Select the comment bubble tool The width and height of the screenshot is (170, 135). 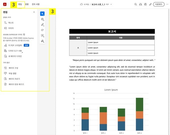pyautogui.click(x=42, y=19)
